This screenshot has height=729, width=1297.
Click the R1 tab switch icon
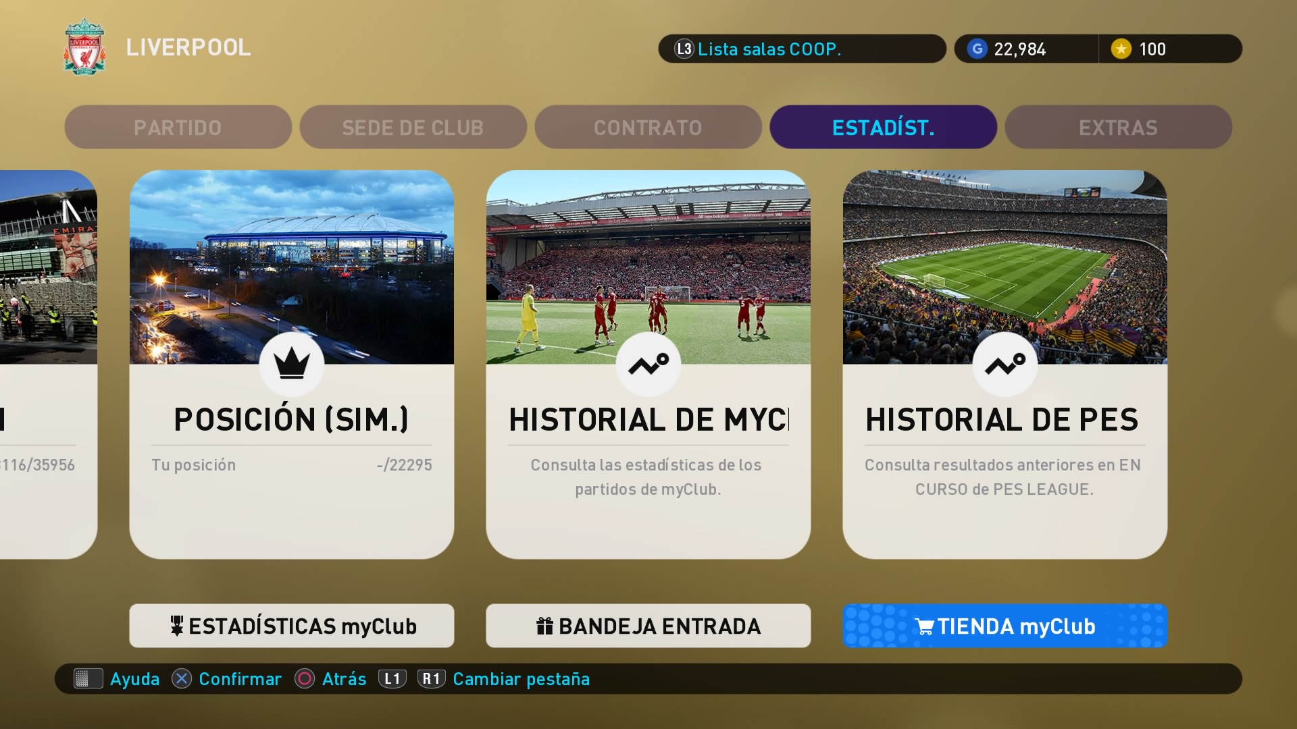point(431,678)
